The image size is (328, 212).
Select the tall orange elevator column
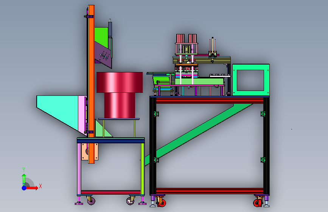click(91, 83)
